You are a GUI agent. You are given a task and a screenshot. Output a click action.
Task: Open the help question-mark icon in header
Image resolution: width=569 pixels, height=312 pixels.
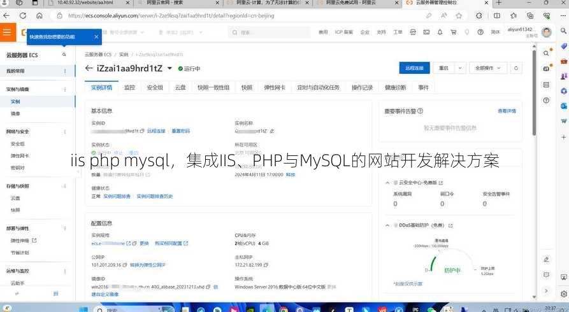[x=480, y=32]
